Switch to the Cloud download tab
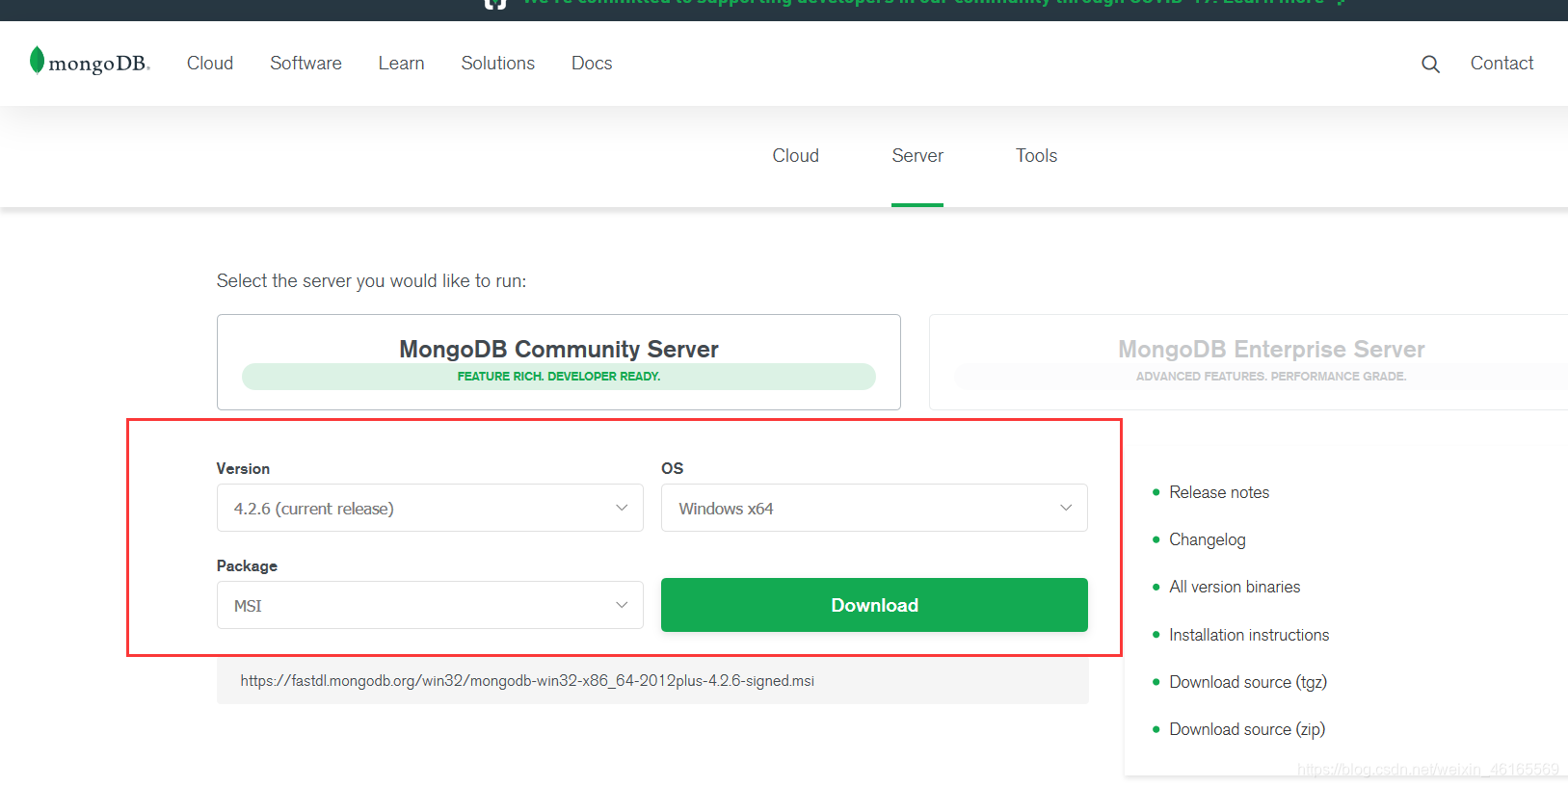The width and height of the screenshot is (1568, 787). (795, 155)
